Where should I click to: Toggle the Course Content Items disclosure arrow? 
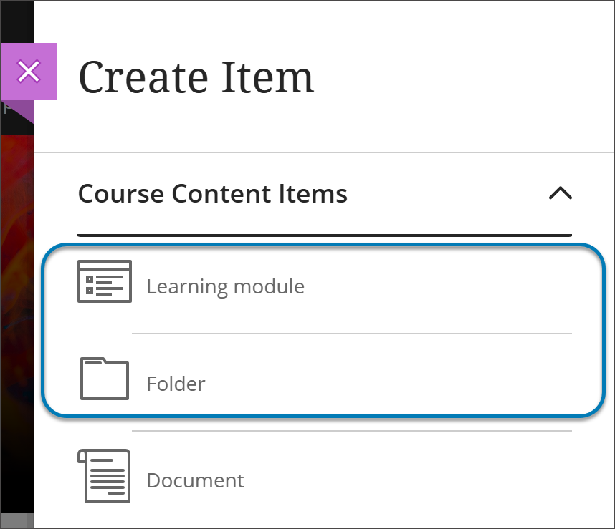coord(562,193)
